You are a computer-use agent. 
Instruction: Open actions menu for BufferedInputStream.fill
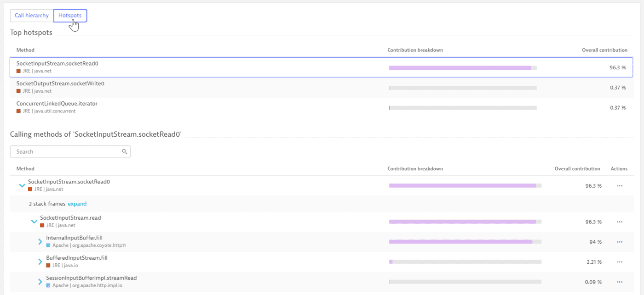[x=619, y=262]
